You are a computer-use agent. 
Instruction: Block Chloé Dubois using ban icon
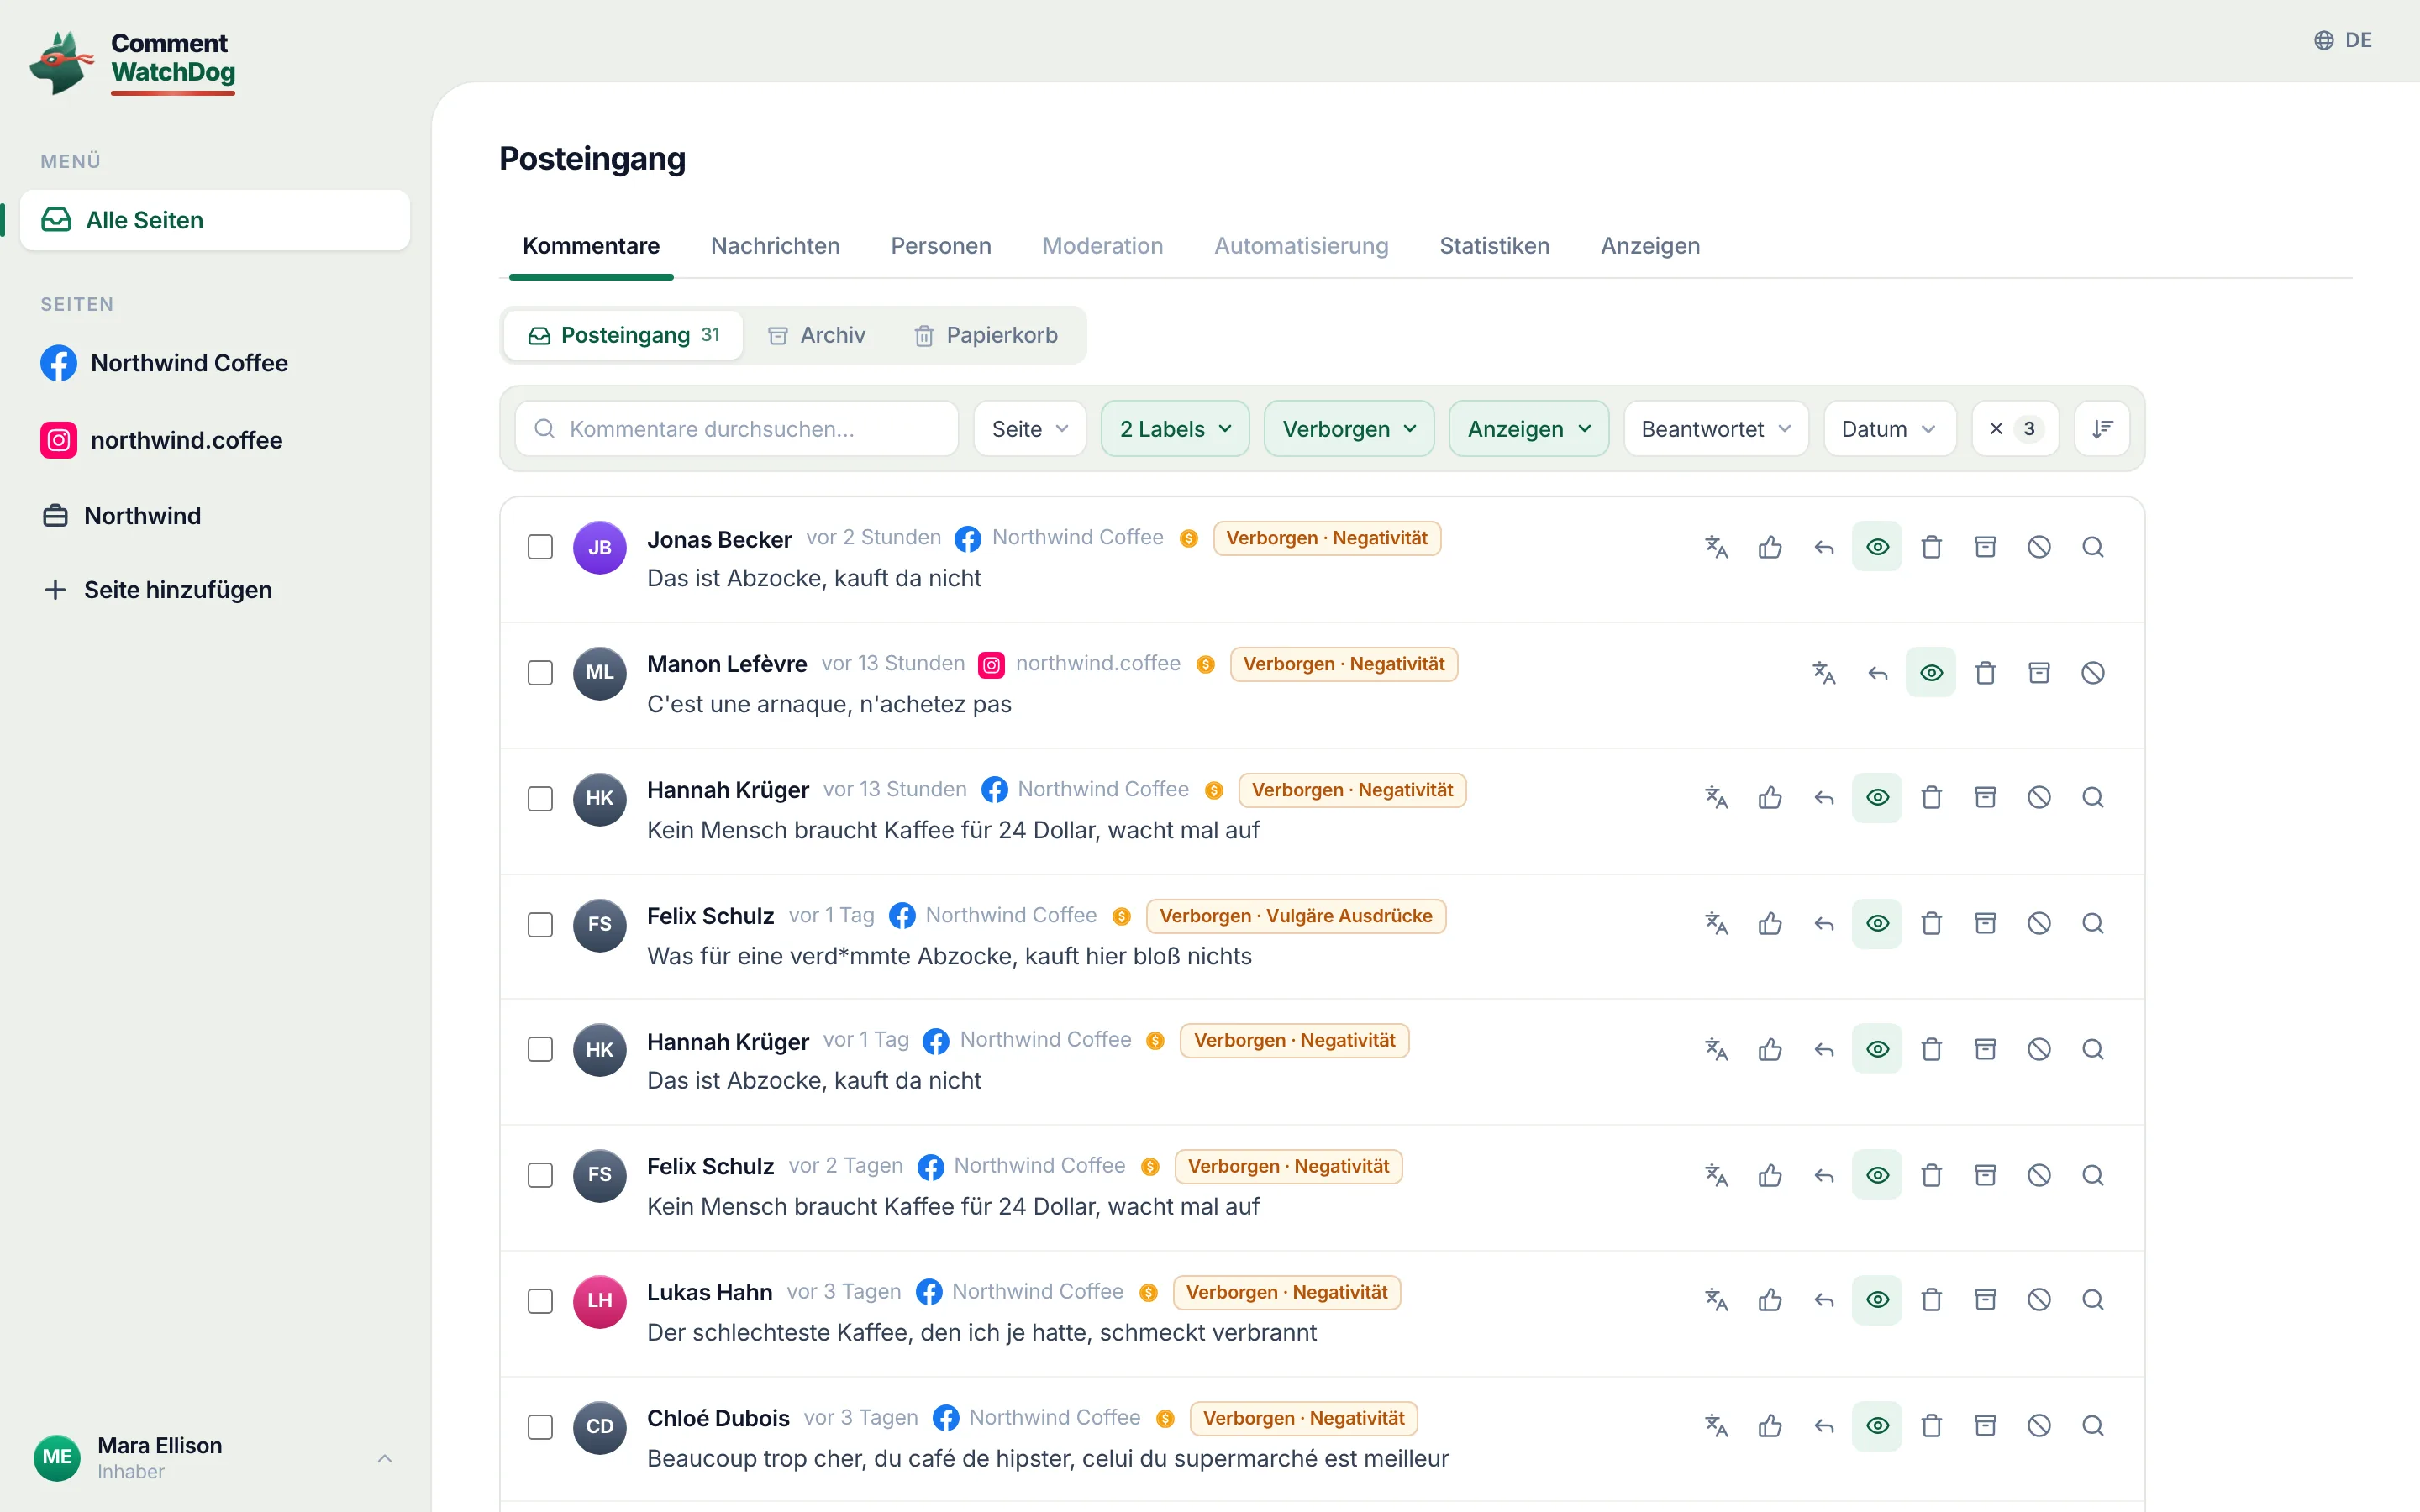click(x=2039, y=1426)
